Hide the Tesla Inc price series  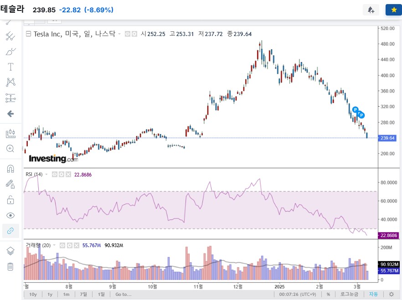pyautogui.click(x=128, y=34)
